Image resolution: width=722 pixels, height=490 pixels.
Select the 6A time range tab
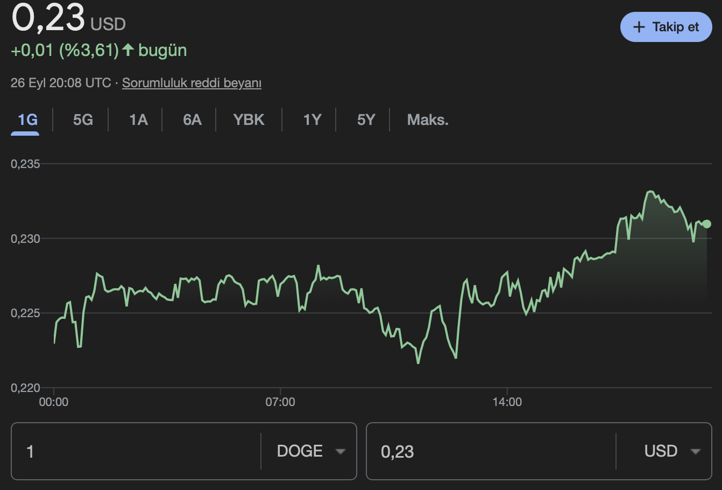coord(192,120)
